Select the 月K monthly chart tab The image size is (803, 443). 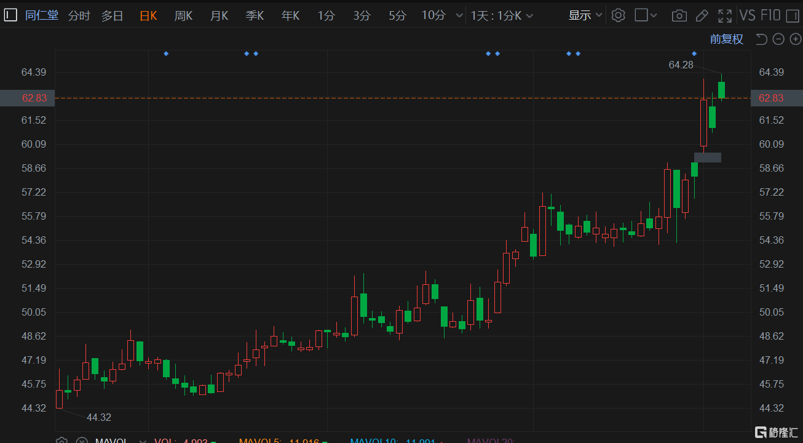click(x=219, y=15)
